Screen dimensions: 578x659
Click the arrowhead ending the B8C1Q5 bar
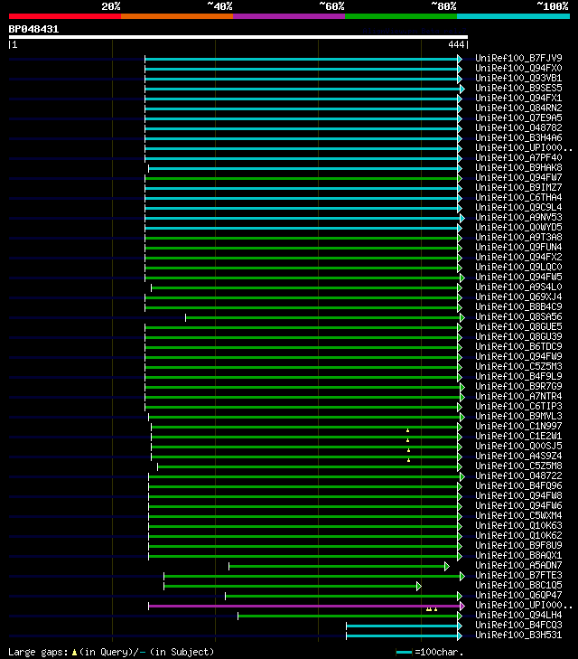[419, 587]
